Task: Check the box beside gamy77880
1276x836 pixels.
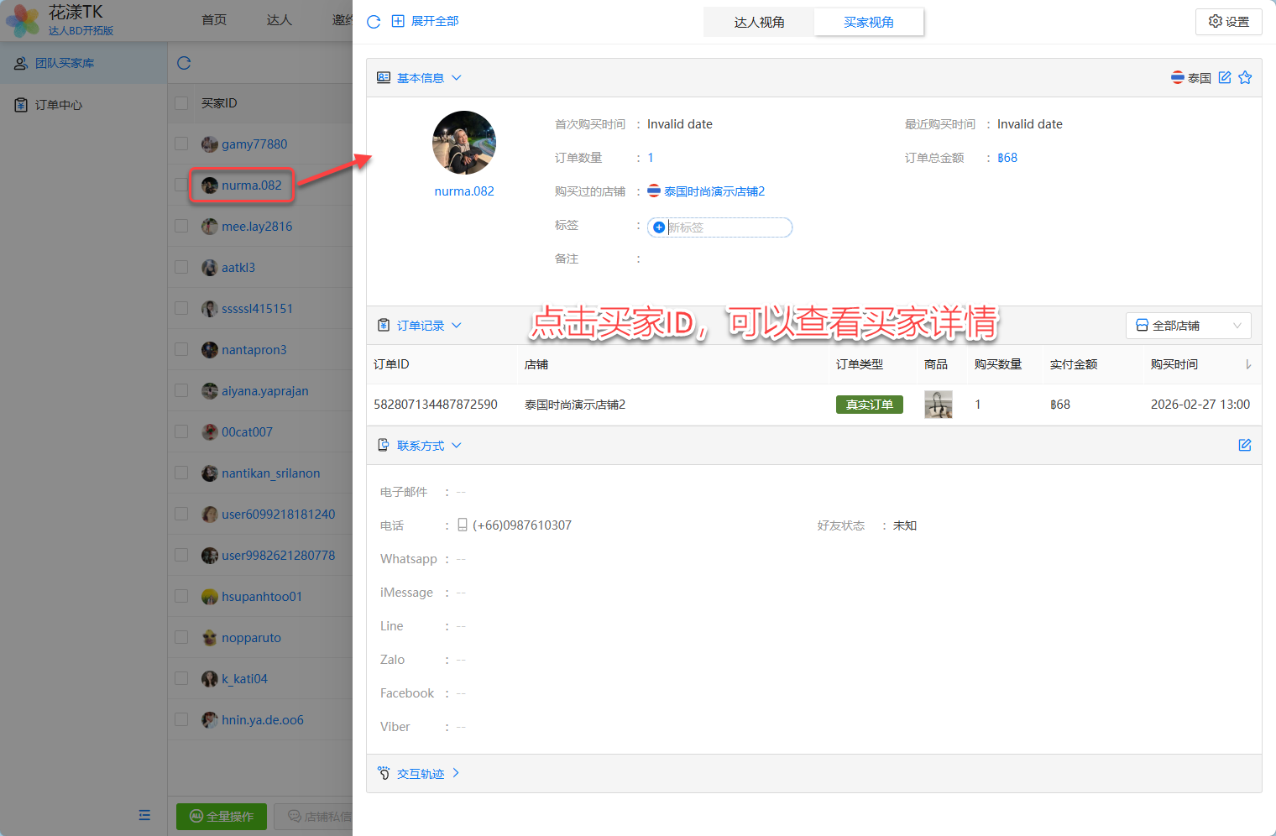Action: (181, 144)
